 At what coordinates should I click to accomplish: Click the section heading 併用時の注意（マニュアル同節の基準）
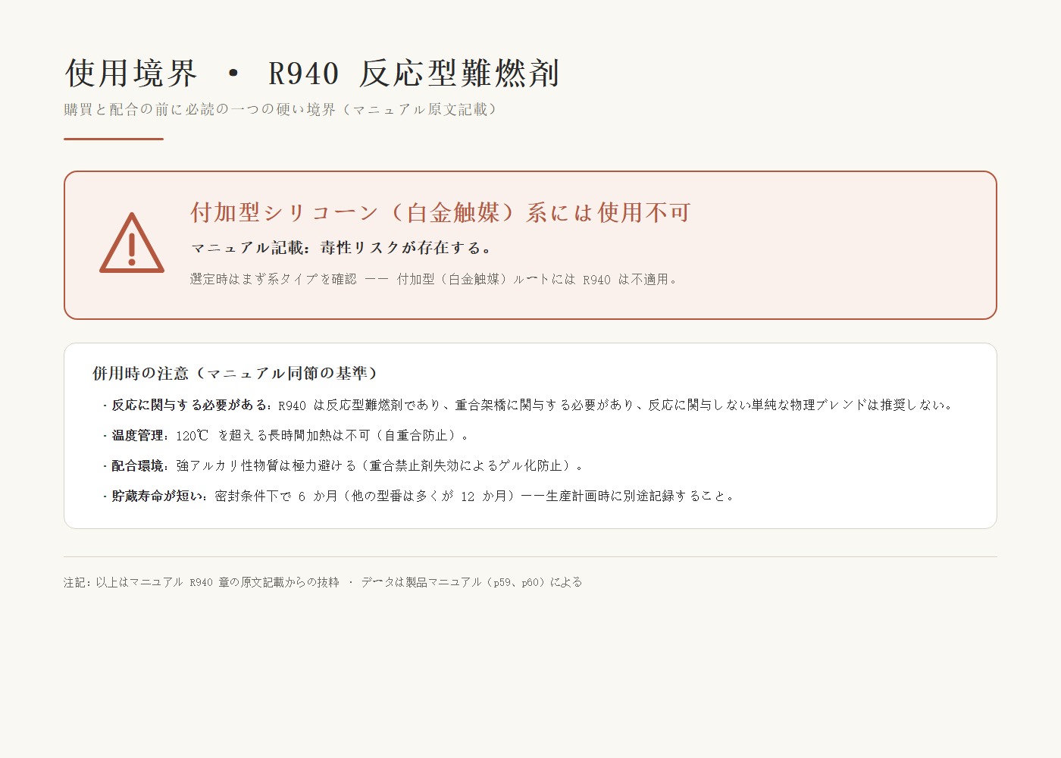pos(235,373)
